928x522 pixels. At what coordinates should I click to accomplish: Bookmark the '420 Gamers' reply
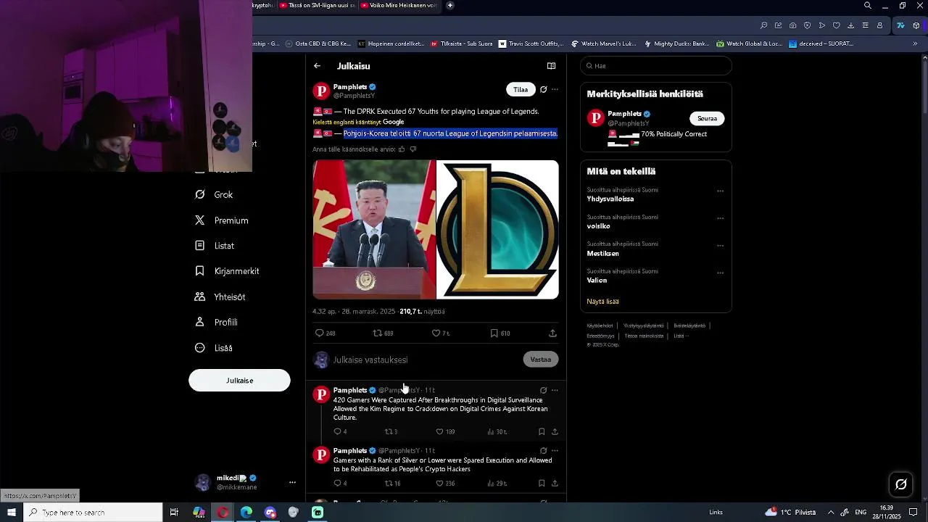542,432
